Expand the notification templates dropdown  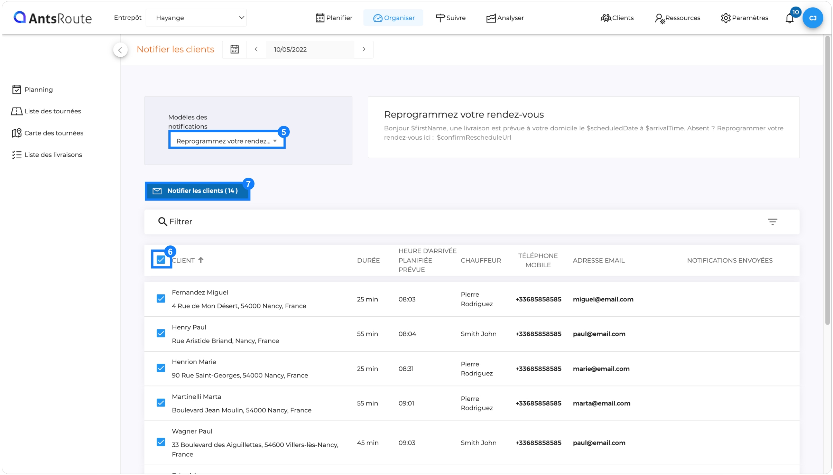(x=227, y=141)
